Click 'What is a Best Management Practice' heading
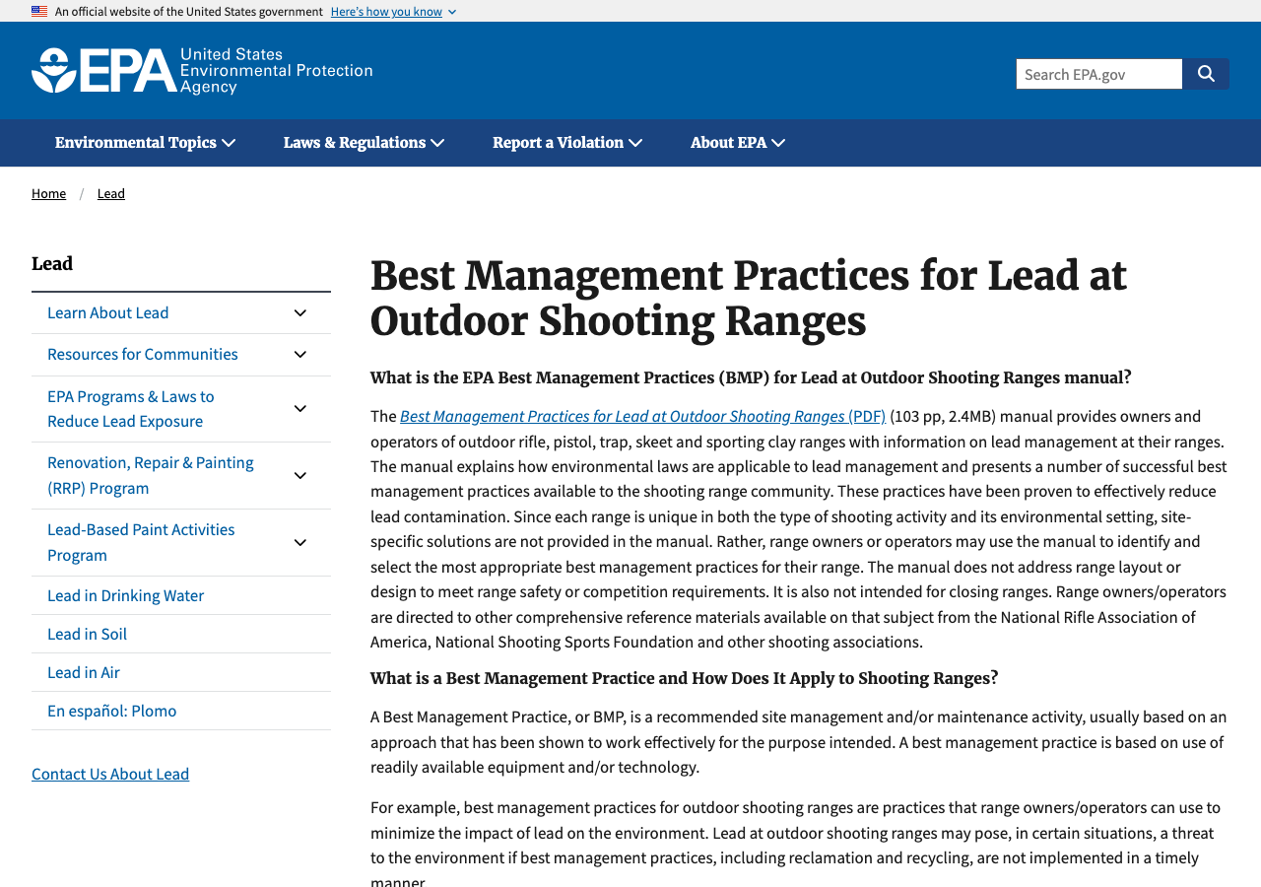 click(x=685, y=678)
